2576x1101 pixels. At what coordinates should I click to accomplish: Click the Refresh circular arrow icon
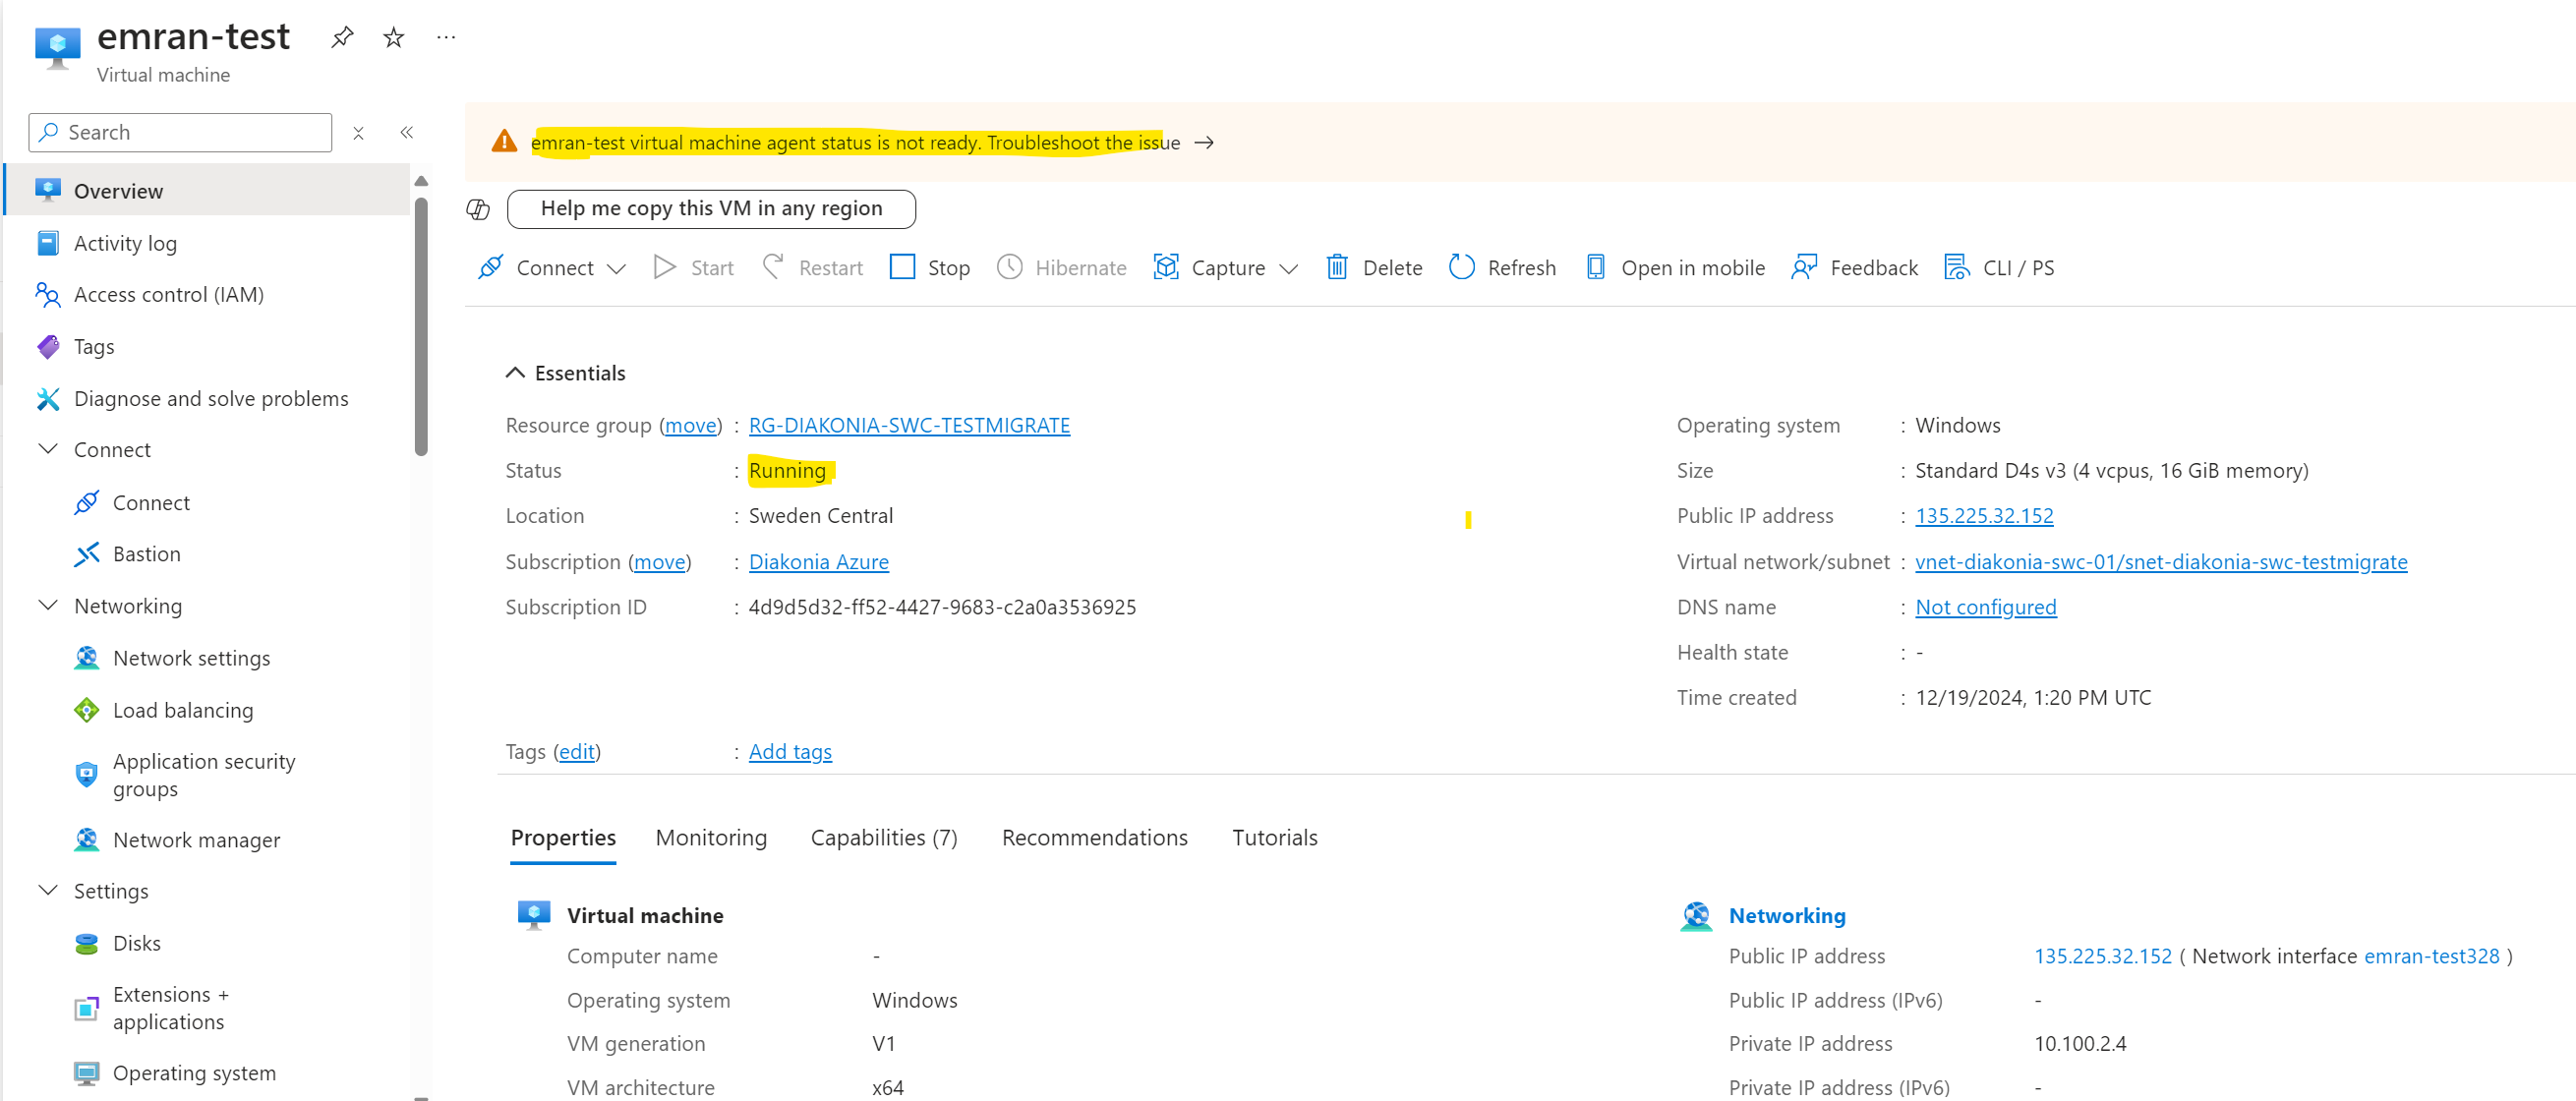[1462, 267]
